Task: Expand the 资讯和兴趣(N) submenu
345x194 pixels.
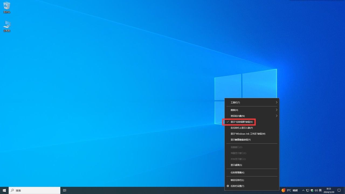Action: [x=252, y=116]
